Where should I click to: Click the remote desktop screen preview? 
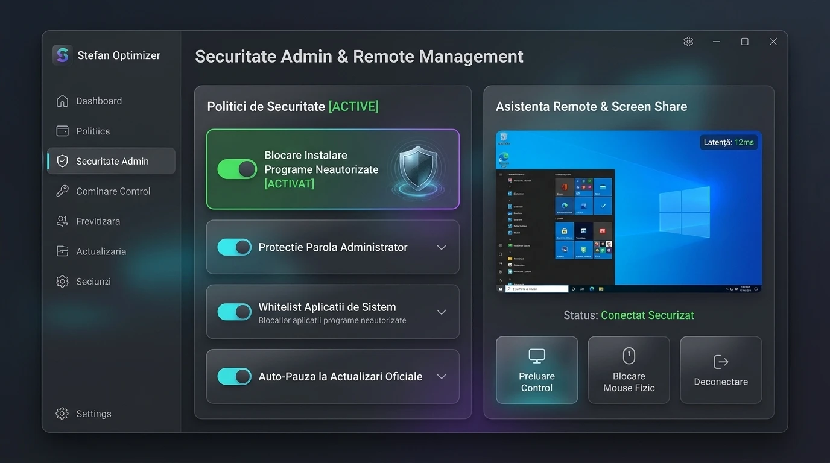629,212
